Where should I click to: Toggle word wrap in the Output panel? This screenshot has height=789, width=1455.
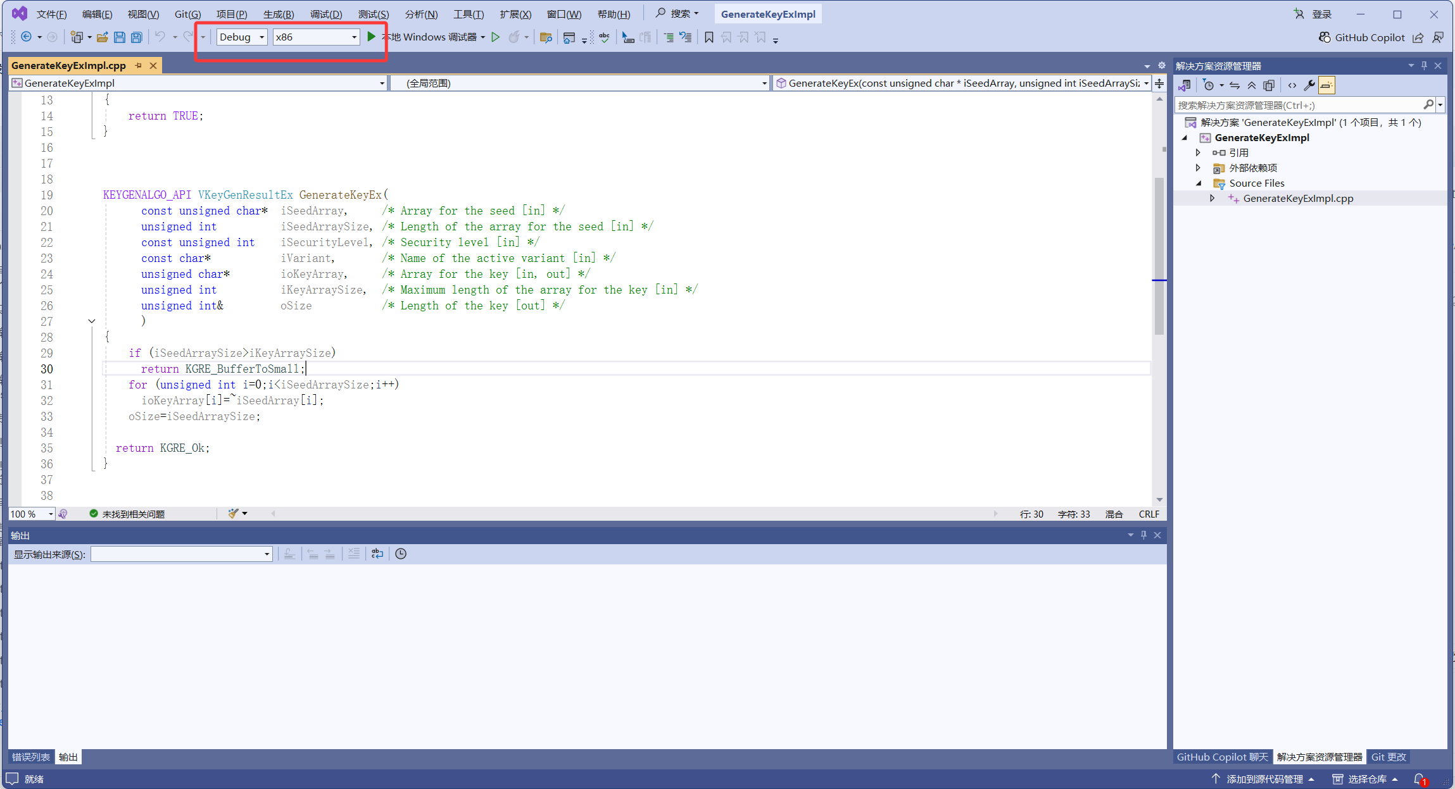[x=377, y=554]
